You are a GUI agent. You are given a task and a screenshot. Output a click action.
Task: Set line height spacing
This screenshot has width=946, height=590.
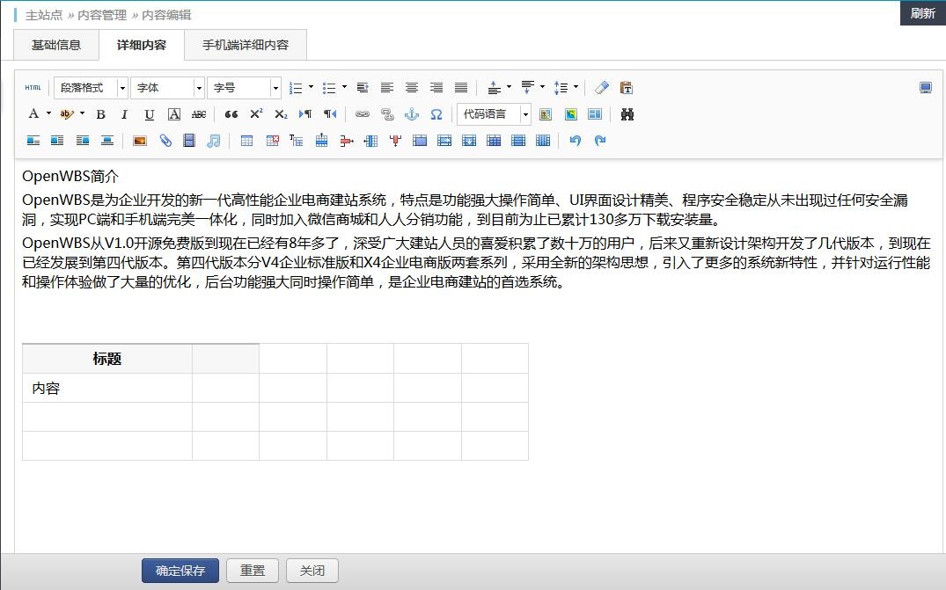click(561, 88)
